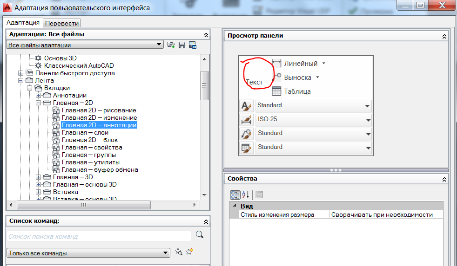Viewport: 457px width, 266px height.
Task: Collapse the Свойства pane
Action: (444, 179)
